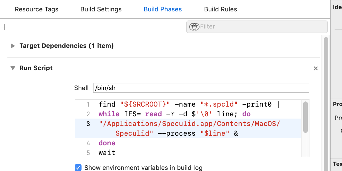Open the Build Rules tab
Image resolution: width=342 pixels, height=171 pixels.
[x=220, y=9]
